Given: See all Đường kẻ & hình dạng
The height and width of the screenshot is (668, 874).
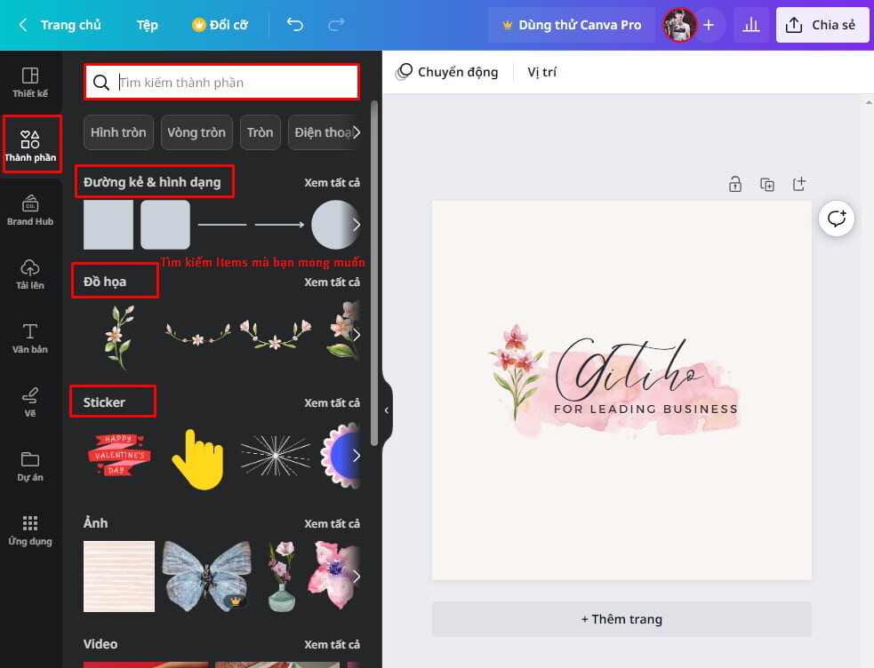Looking at the screenshot, I should tap(332, 183).
